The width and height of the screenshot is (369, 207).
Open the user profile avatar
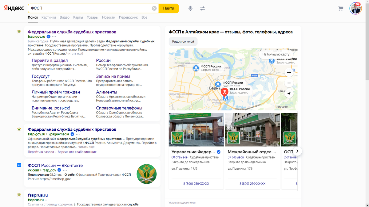pyautogui.click(x=355, y=8)
